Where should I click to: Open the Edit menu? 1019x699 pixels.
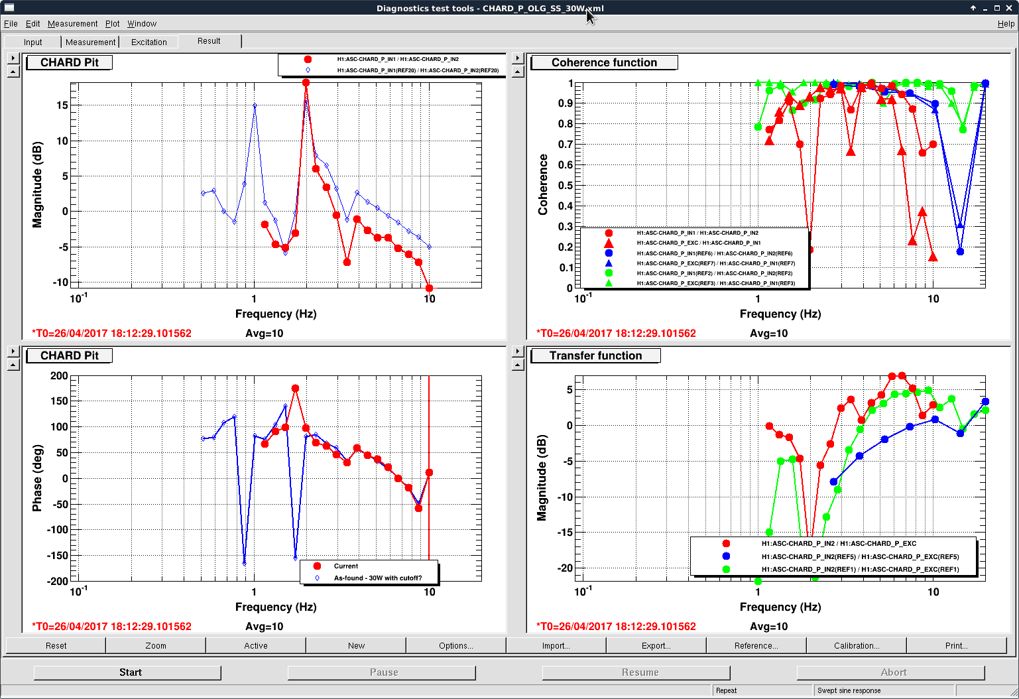click(x=33, y=23)
